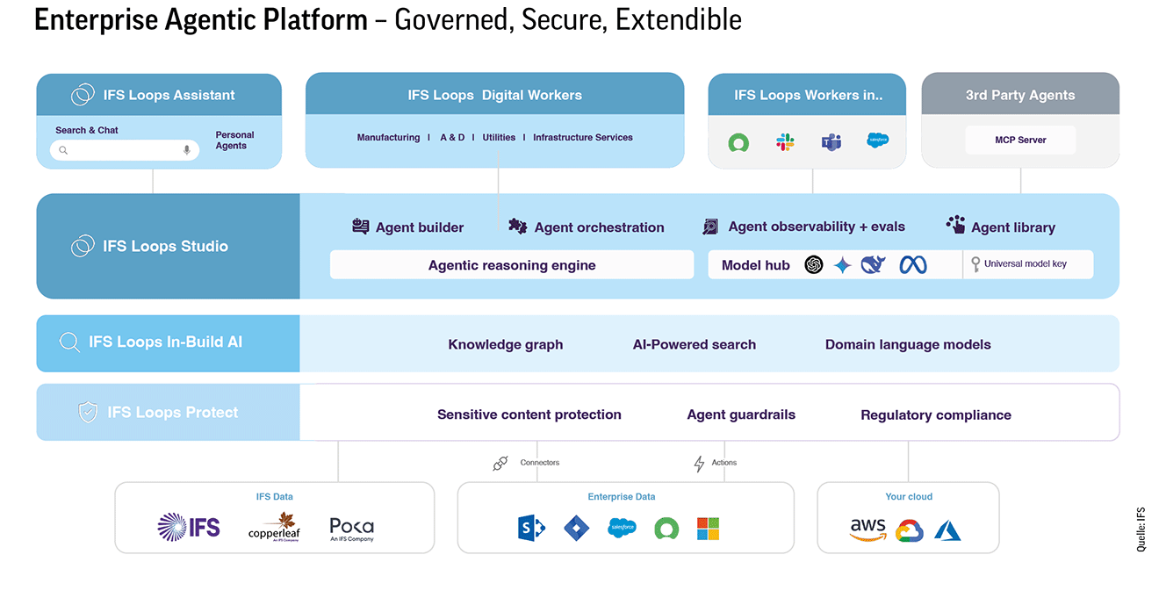The width and height of the screenshot is (1159, 598).
Task: Click the AWS logo under Your cloud
Action: [x=867, y=529]
